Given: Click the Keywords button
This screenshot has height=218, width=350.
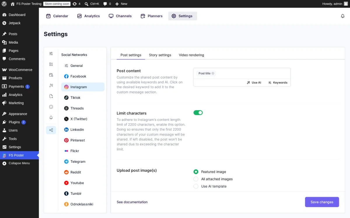Looking at the screenshot, I should (x=278, y=83).
